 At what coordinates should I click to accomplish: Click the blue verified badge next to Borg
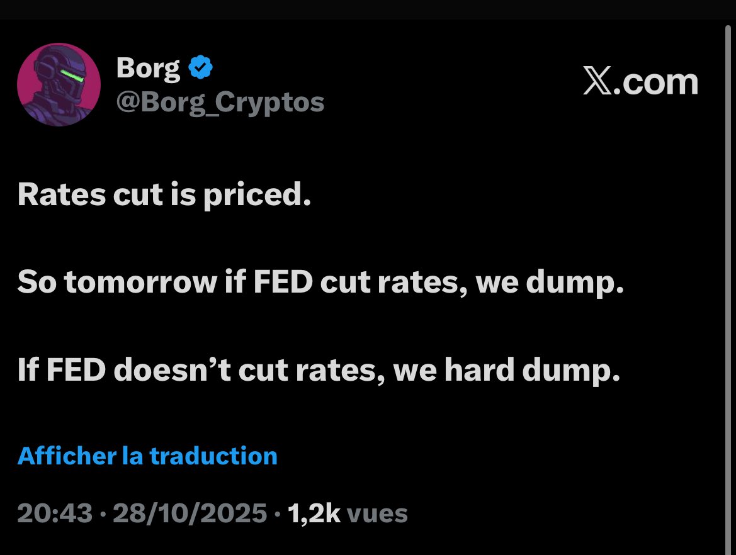(201, 69)
